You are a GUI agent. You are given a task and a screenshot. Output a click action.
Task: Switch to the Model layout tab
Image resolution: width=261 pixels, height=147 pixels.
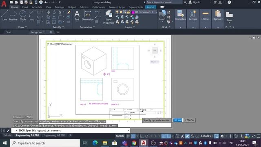(8, 135)
